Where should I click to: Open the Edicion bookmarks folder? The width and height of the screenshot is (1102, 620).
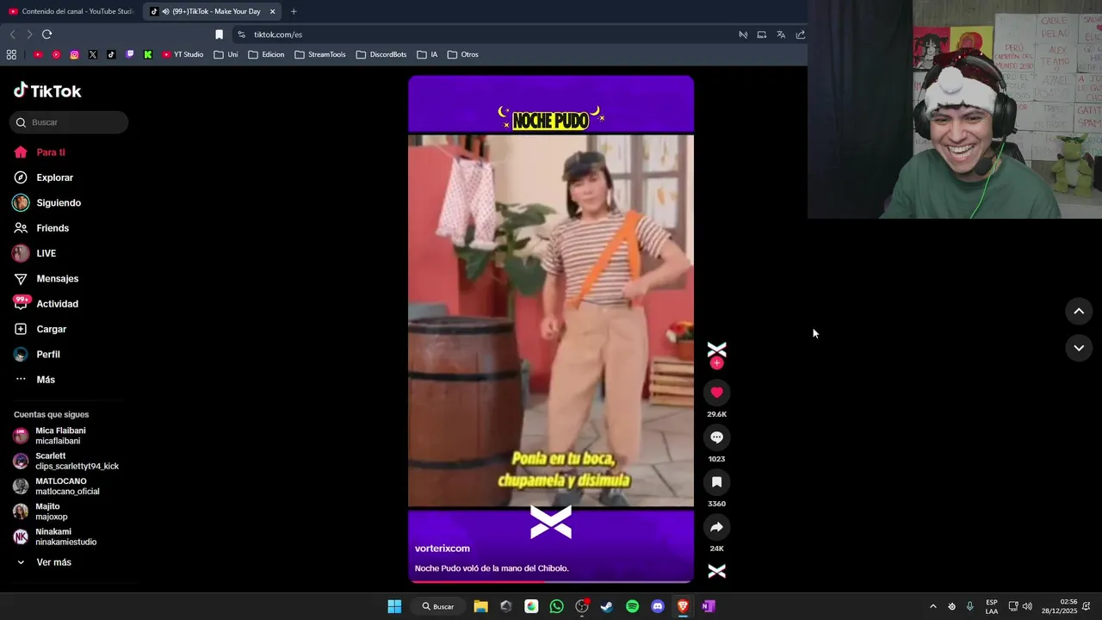tap(266, 54)
